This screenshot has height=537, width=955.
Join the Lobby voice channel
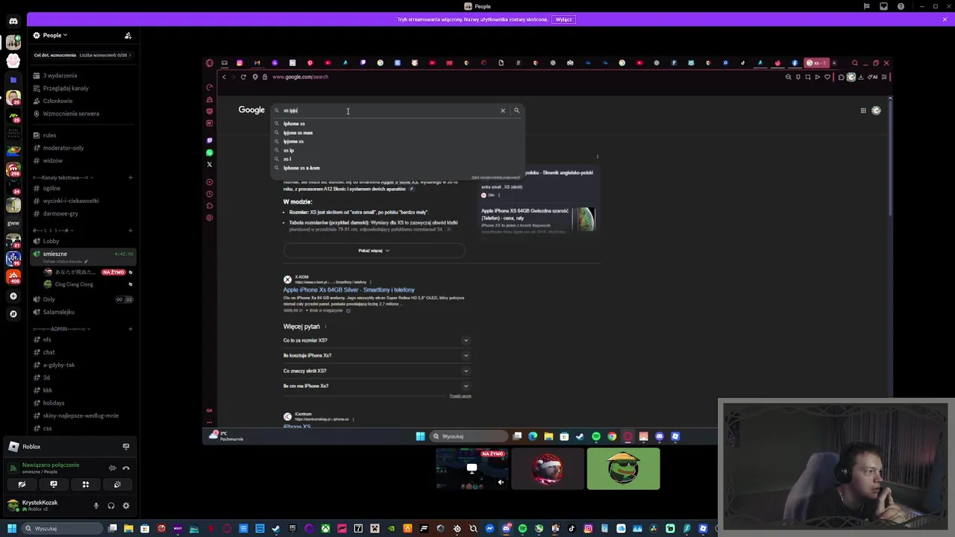pos(51,241)
